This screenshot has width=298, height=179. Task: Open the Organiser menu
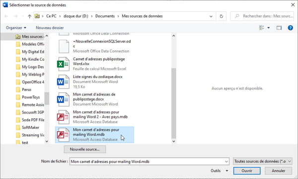coord(16,28)
